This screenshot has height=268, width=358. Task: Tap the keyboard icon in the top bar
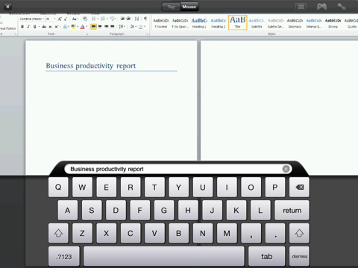[301, 7]
